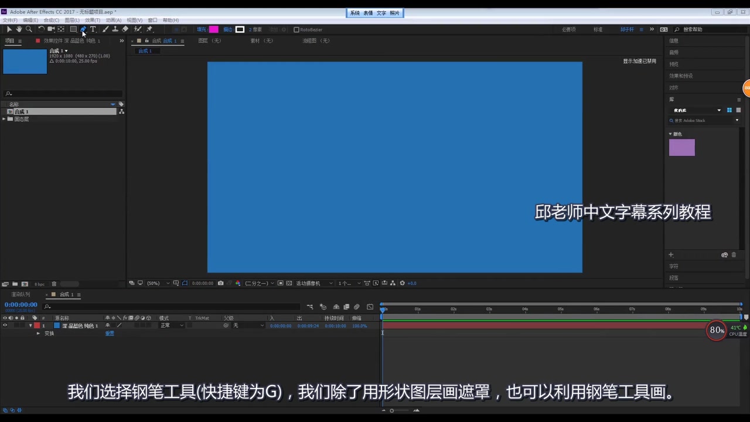Viewport: 750px width, 422px height.
Task: Select the Pen tool
Action: click(x=83, y=29)
